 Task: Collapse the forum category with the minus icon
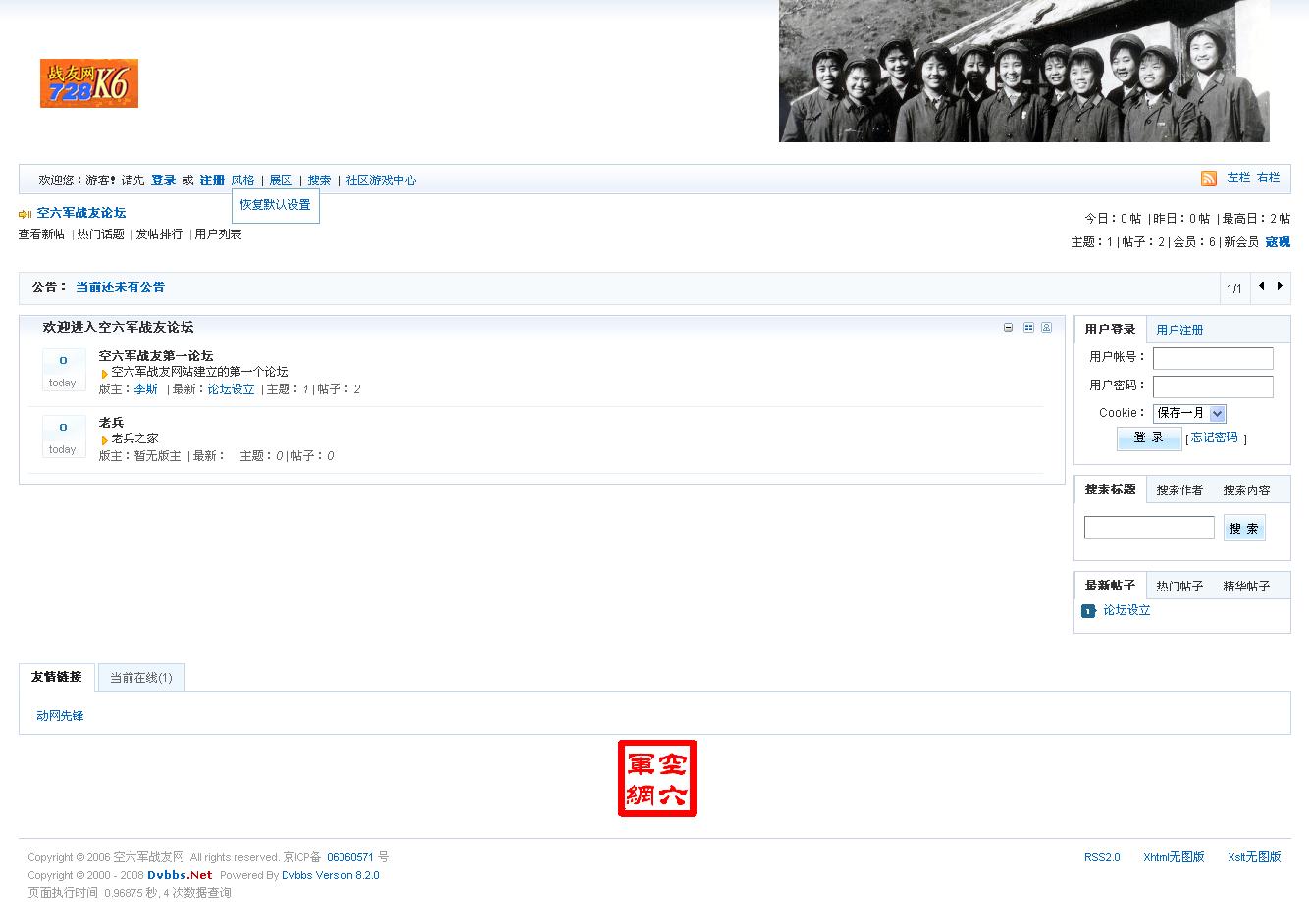(1008, 327)
